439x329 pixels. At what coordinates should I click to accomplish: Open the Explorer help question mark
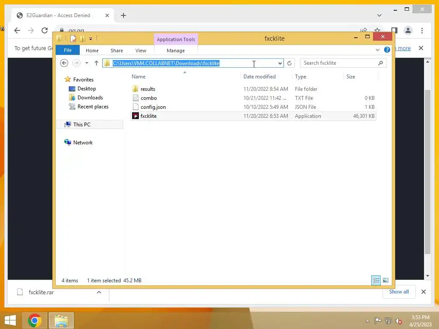(x=387, y=50)
